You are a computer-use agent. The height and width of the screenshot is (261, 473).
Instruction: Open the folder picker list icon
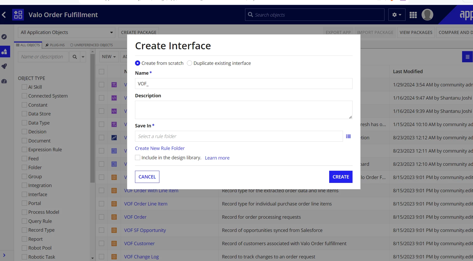348,136
